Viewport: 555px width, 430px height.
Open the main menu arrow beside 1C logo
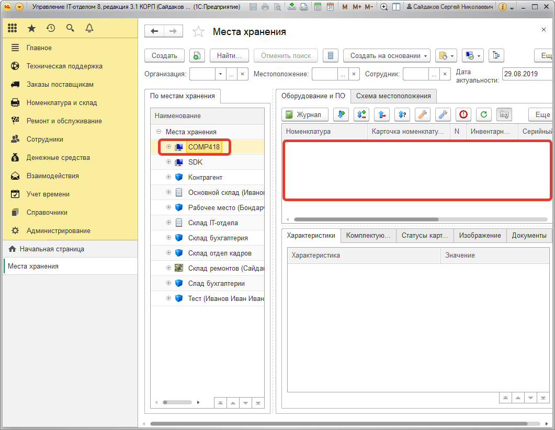coord(19,7)
